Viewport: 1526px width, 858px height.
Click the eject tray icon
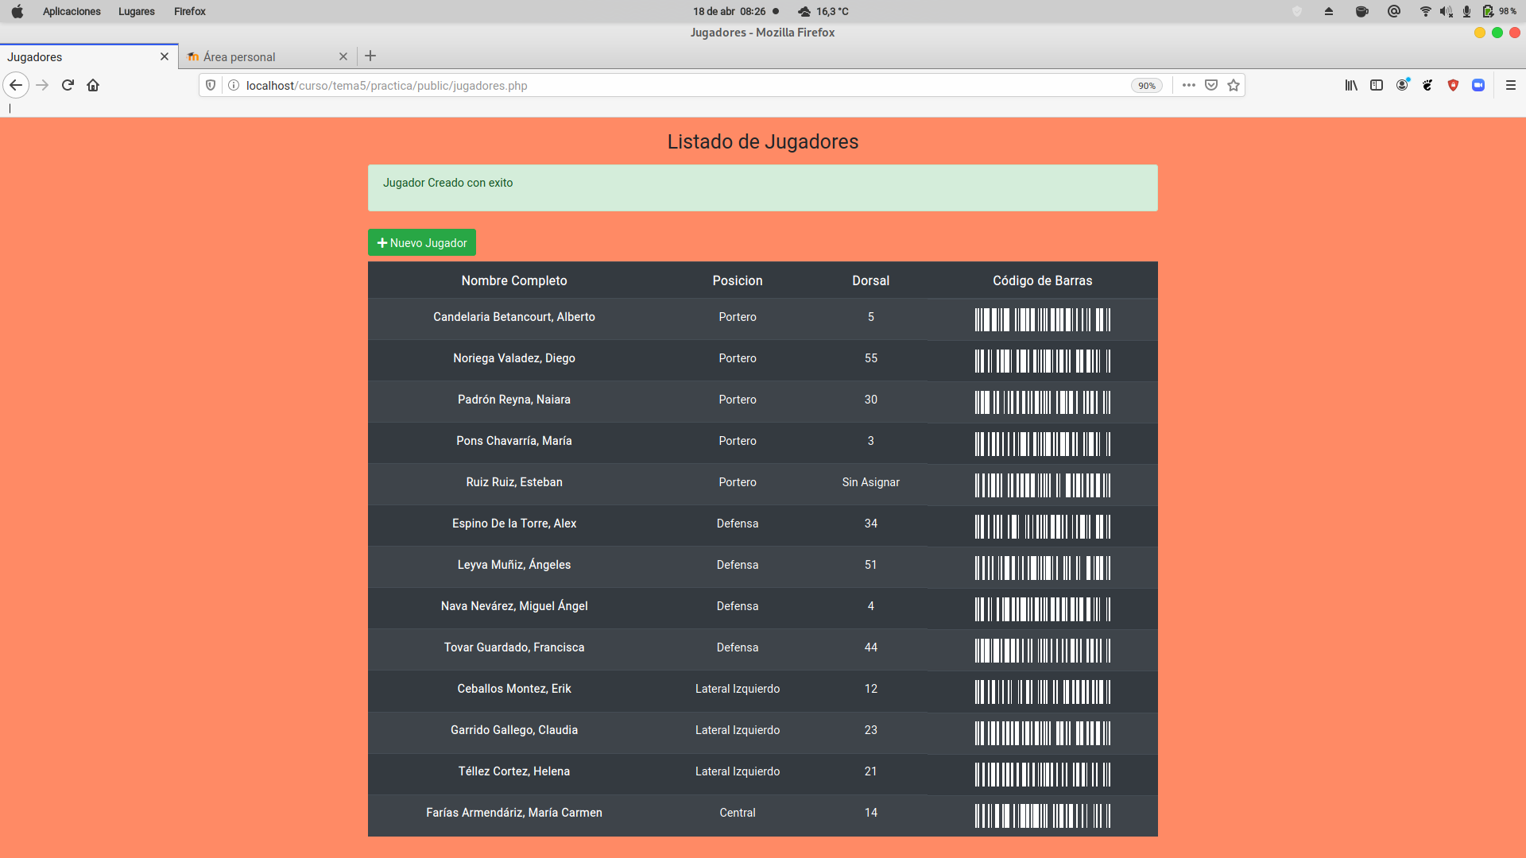[x=1328, y=11]
